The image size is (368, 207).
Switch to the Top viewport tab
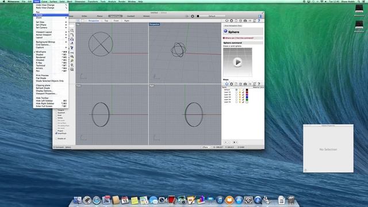click(106, 21)
